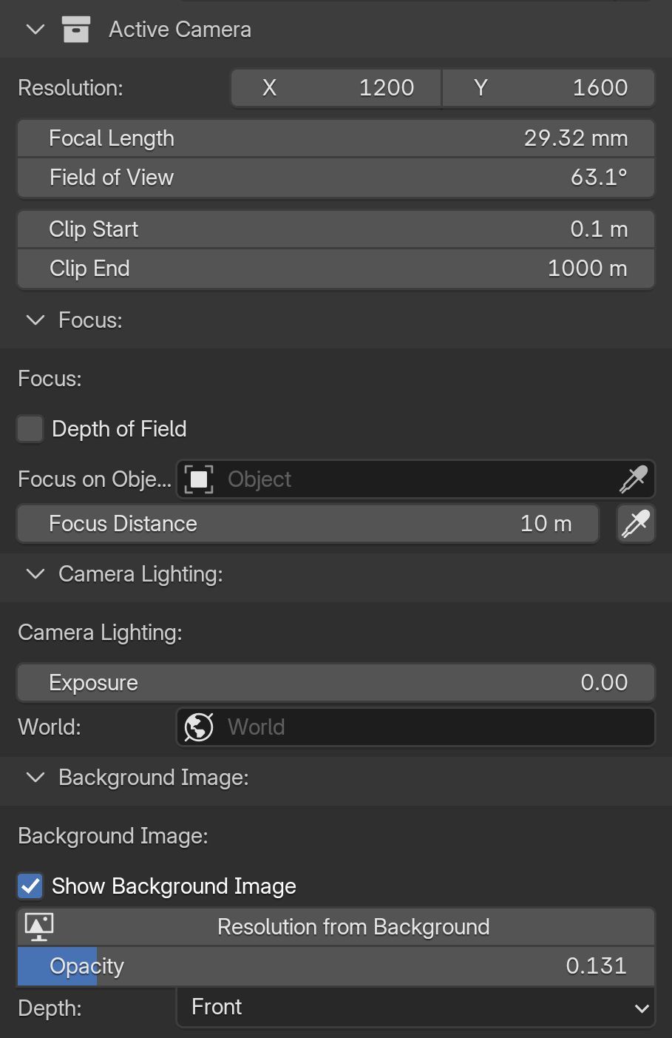The width and height of the screenshot is (672, 1038).
Task: Collapse the Camera Lighting section
Action: [x=35, y=574]
